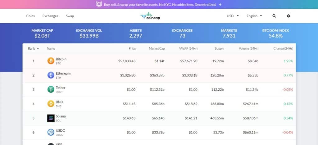Click the Bitcoin coin logo icon
This screenshot has width=318, height=145.
click(x=51, y=61)
